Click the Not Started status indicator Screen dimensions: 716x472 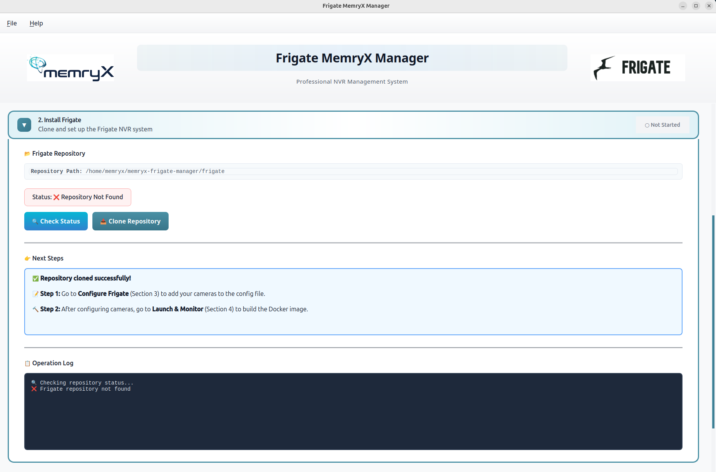[x=662, y=125]
